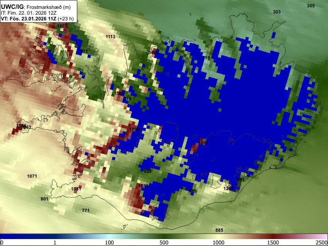328x246 pixels.
Task: Click the map value '401'
Action: click(x=84, y=51)
